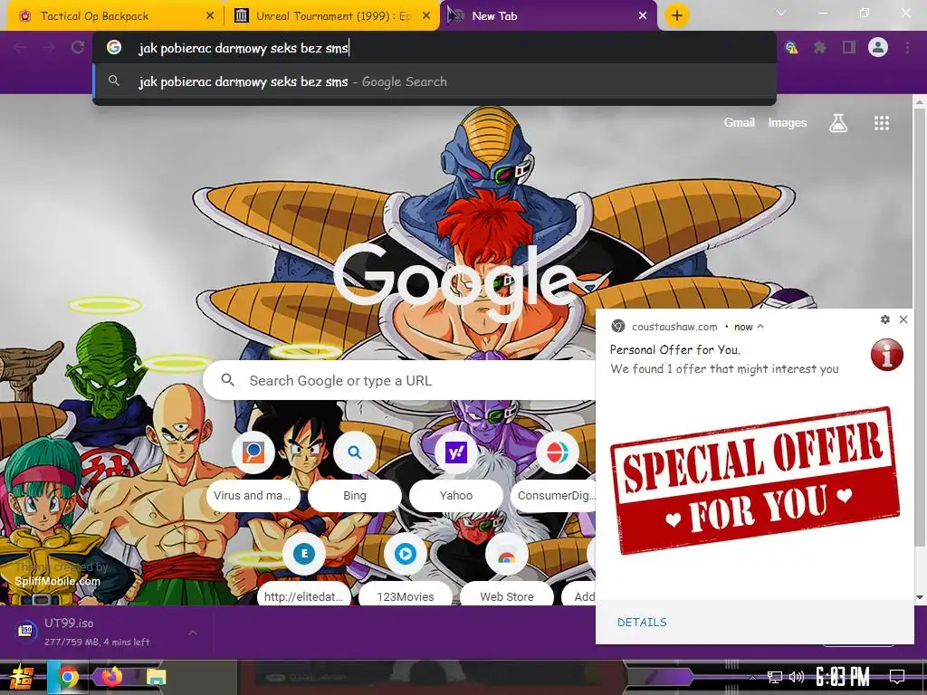Click the page scrollbar up arrow
Viewport: 927px width, 695px height.
coord(920,102)
